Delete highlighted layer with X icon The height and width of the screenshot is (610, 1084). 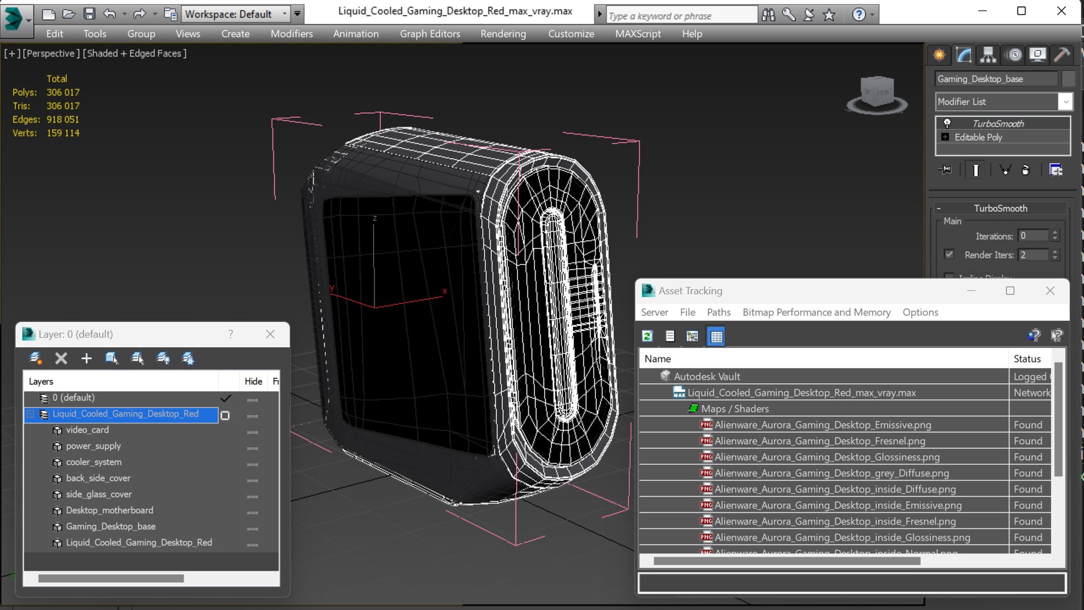(x=61, y=358)
